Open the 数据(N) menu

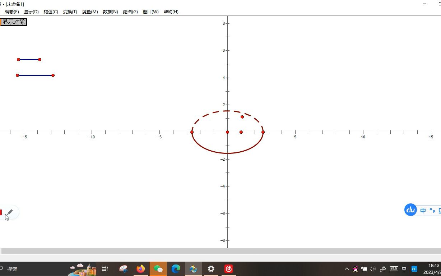point(110,12)
